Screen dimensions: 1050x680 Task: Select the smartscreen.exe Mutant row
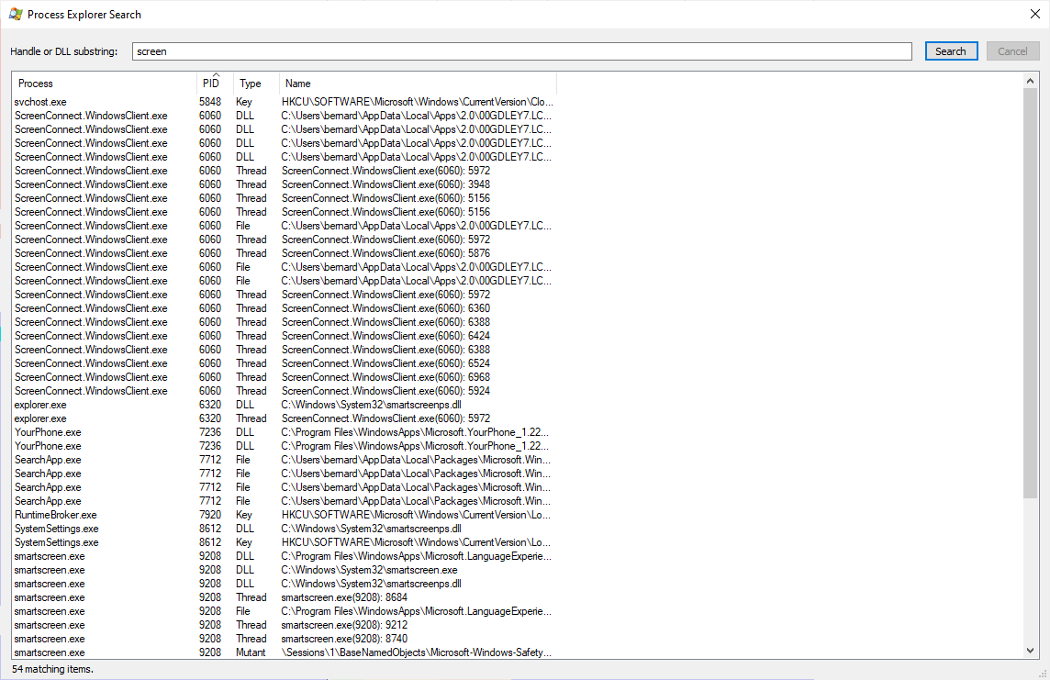pyautogui.click(x=284, y=652)
